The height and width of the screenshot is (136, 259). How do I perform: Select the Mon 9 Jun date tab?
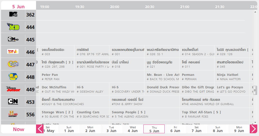(x=239, y=129)
